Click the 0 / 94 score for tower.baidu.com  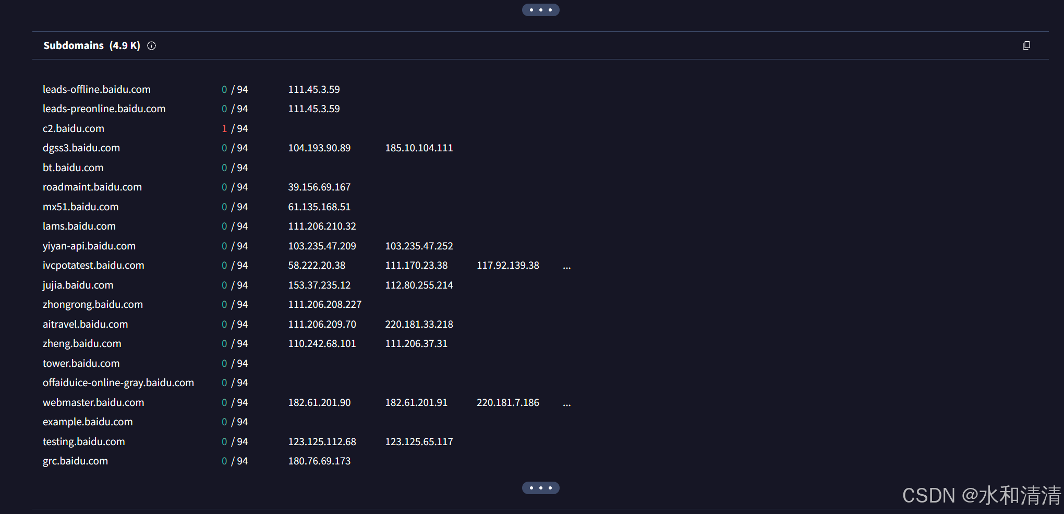click(235, 363)
